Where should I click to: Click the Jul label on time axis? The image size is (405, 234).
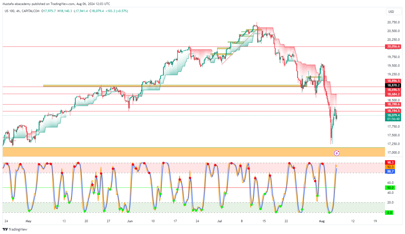[220, 221]
